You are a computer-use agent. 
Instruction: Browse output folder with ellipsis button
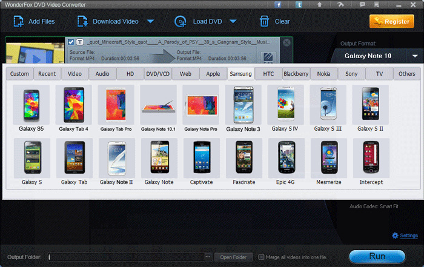click(x=208, y=257)
